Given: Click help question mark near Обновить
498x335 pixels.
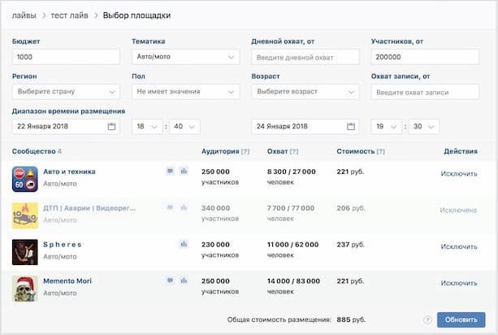Looking at the screenshot, I should pos(427,320).
